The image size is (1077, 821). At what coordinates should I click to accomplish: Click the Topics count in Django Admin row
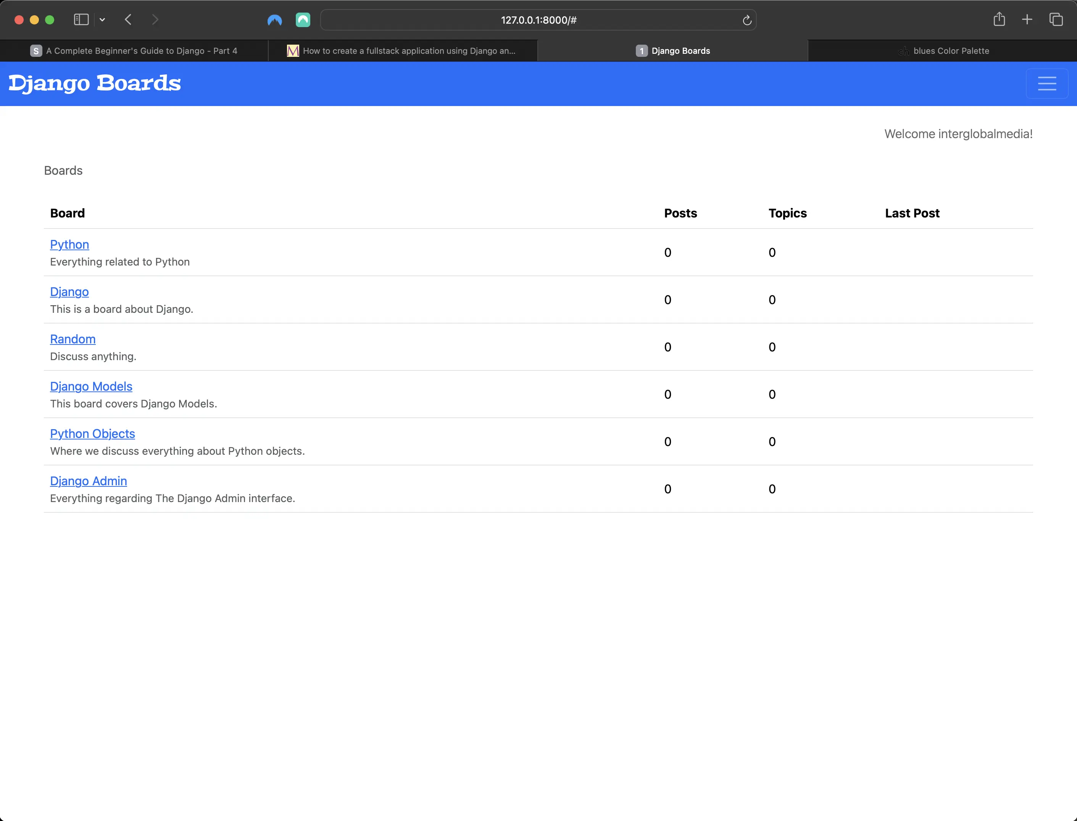click(772, 489)
